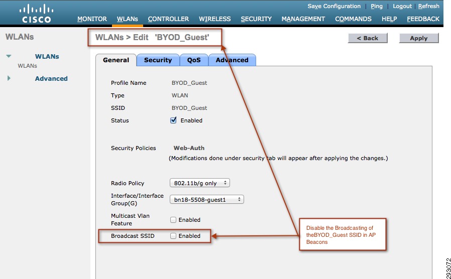
Task: Click the Broadcast SSID label
Action: click(x=133, y=236)
